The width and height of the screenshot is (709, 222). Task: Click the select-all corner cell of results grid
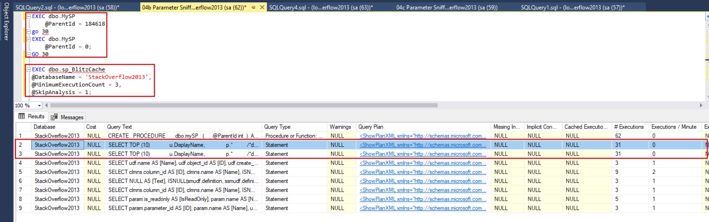click(23, 127)
